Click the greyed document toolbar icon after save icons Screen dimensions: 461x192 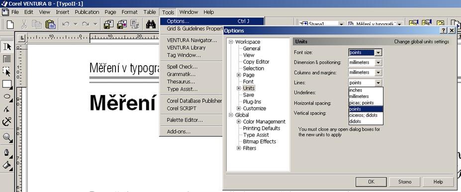tap(135, 24)
